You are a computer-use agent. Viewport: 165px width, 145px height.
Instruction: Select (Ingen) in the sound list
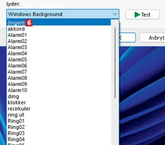coord(59,22)
